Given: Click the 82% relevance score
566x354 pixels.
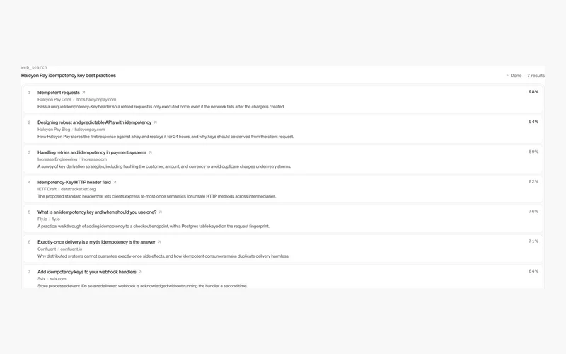Looking at the screenshot, I should pyautogui.click(x=533, y=182).
